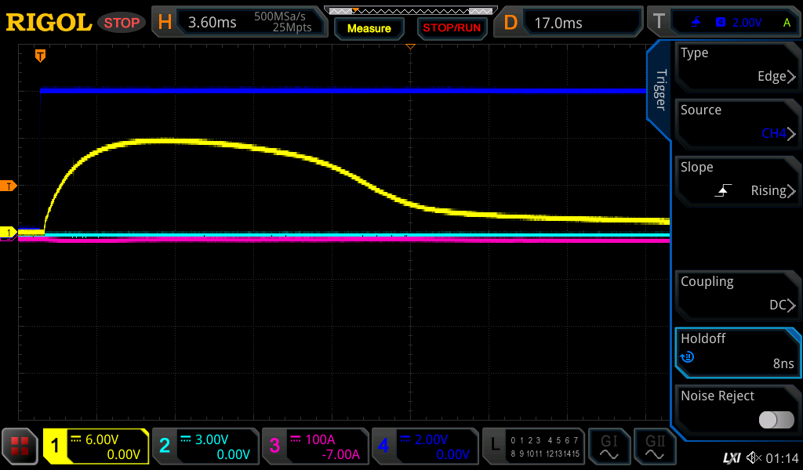The height and width of the screenshot is (470, 803).
Task: Click the speaker mute icon
Action: pyautogui.click(x=754, y=457)
